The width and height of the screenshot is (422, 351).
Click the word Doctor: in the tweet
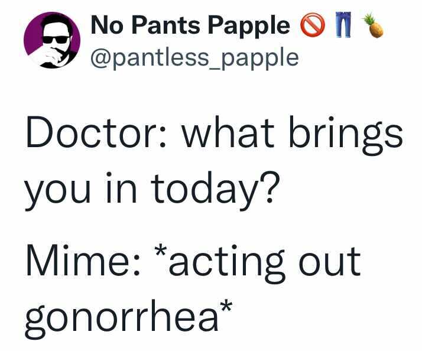pos(96,132)
